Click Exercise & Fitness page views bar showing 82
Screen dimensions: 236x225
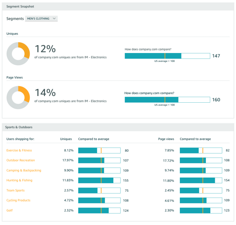click(x=201, y=150)
